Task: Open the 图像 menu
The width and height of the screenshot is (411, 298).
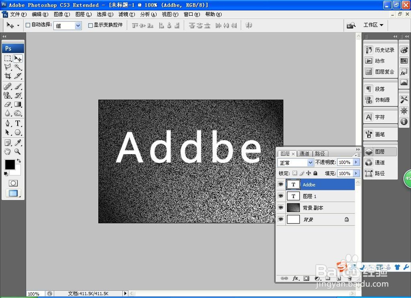Action: 62,14
